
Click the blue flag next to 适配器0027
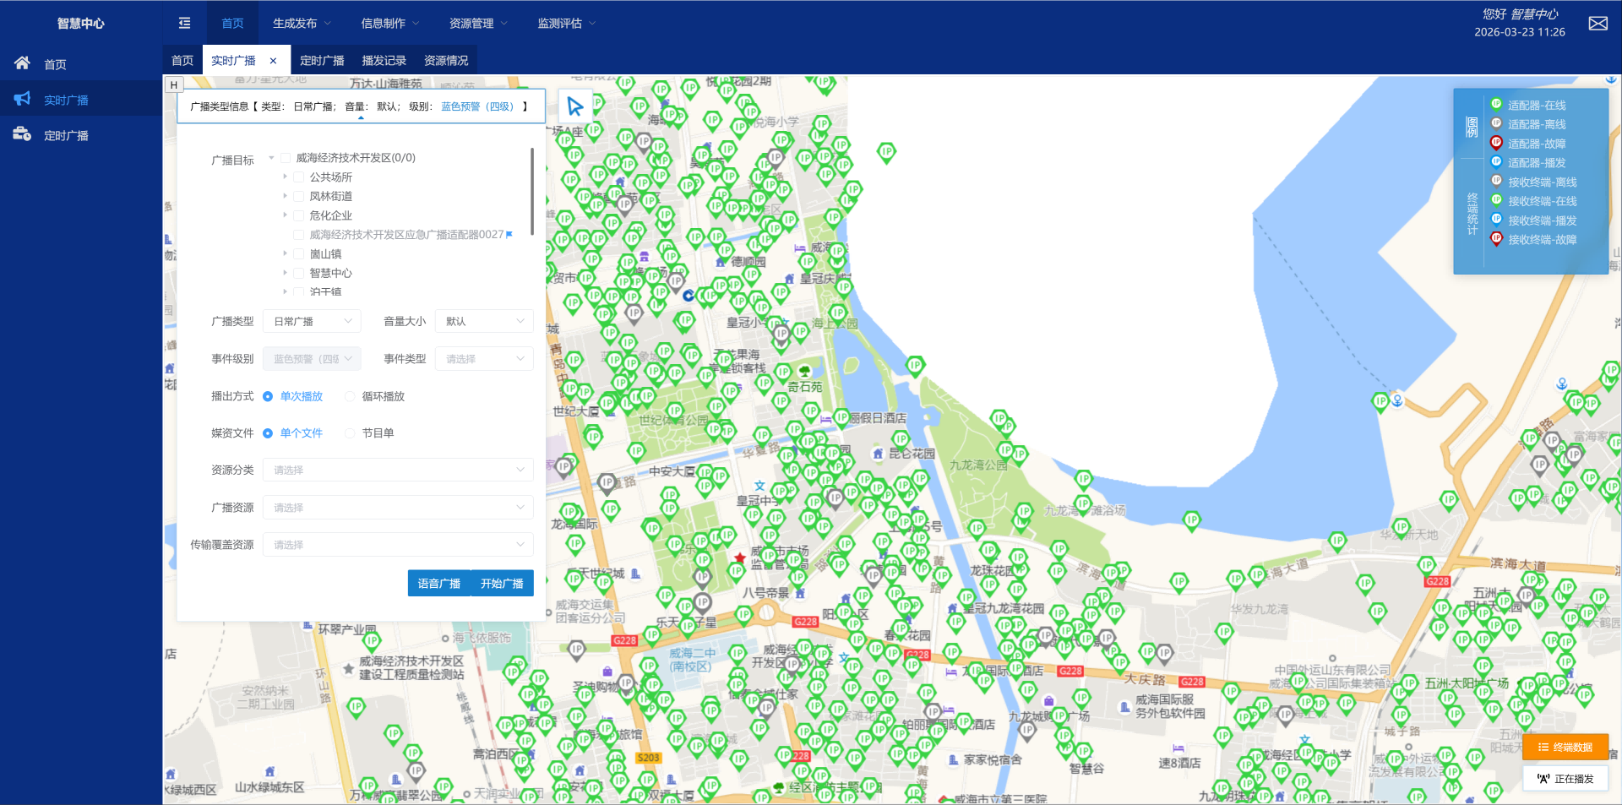(x=509, y=234)
